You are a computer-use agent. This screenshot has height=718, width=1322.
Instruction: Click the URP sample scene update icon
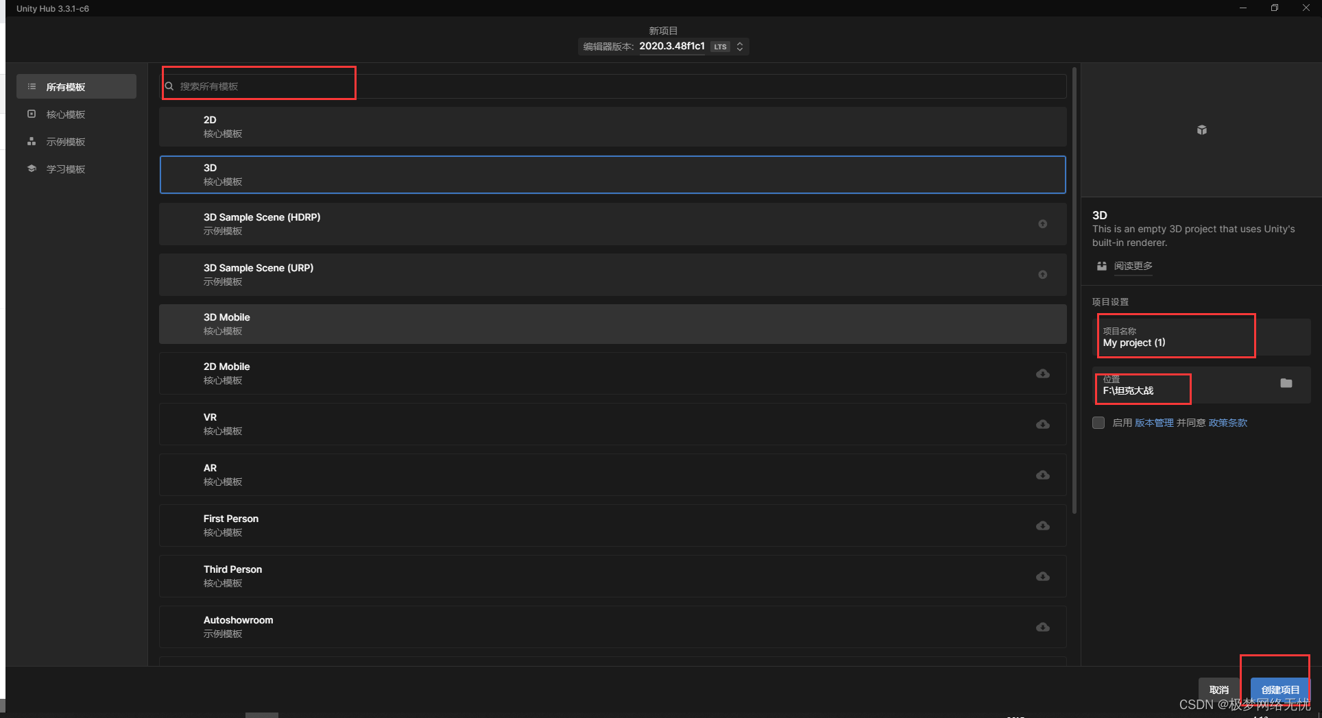[1042, 275]
